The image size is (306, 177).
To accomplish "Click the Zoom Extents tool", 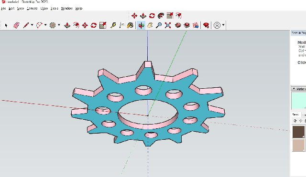I will [168, 25].
